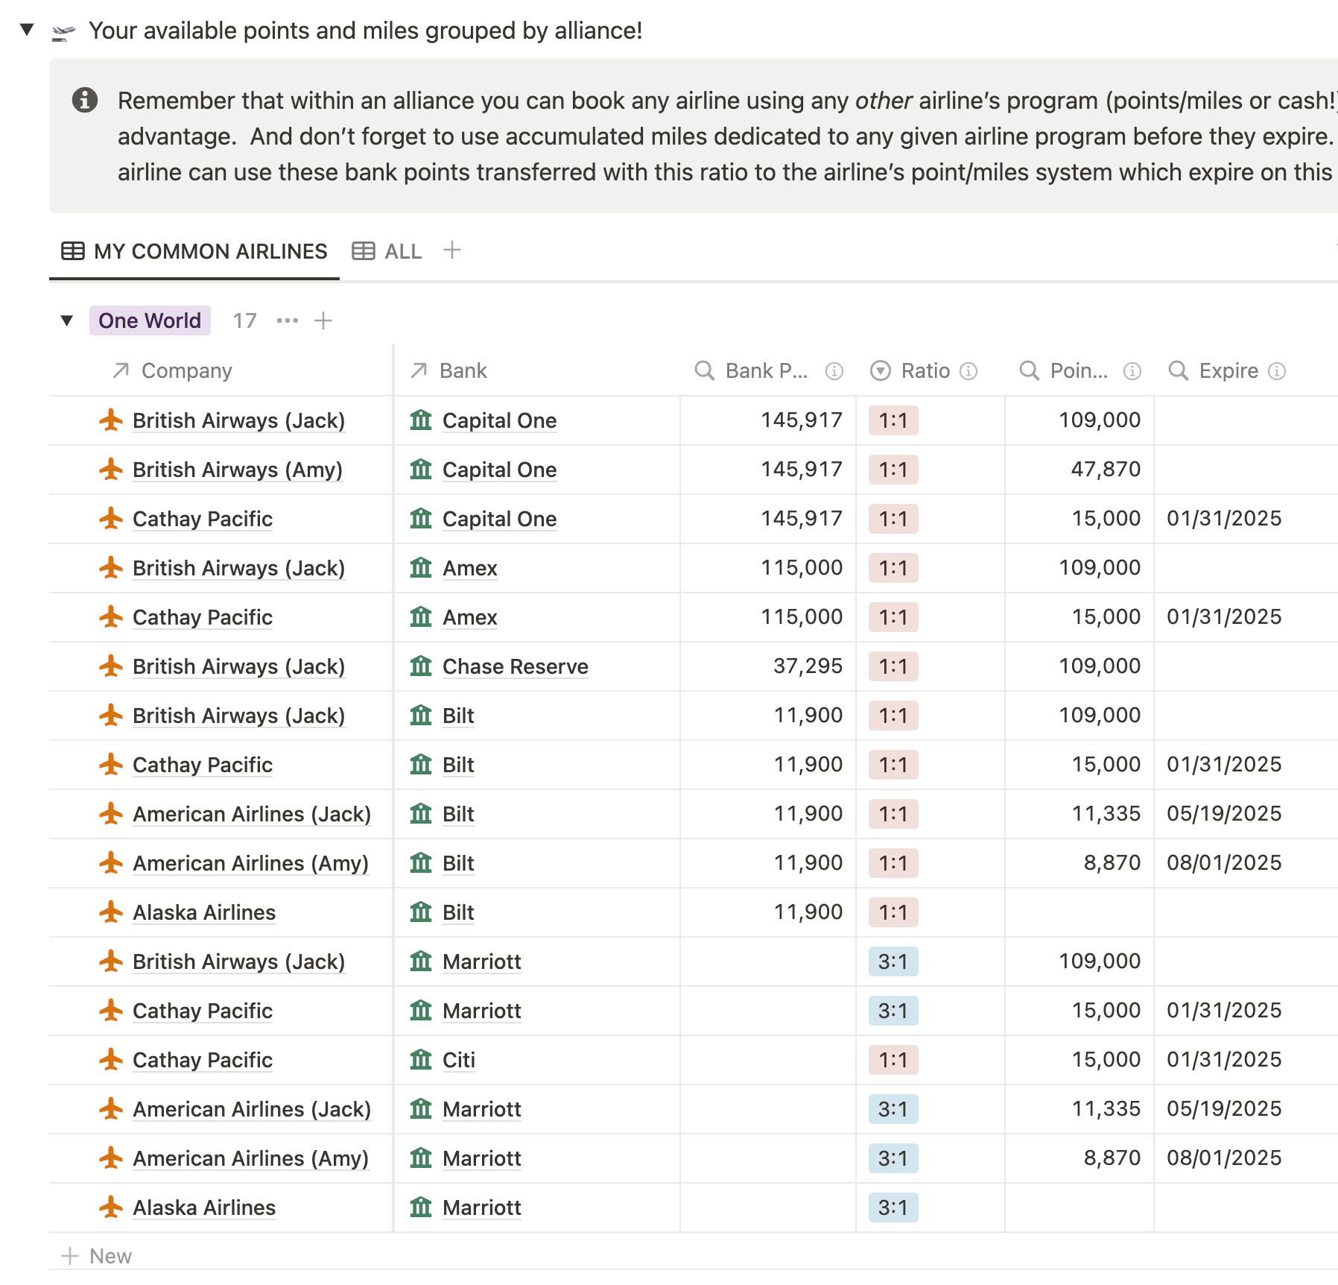Viewport: 1338px width, 1285px height.
Task: Collapse the One World group
Action: pos(67,321)
